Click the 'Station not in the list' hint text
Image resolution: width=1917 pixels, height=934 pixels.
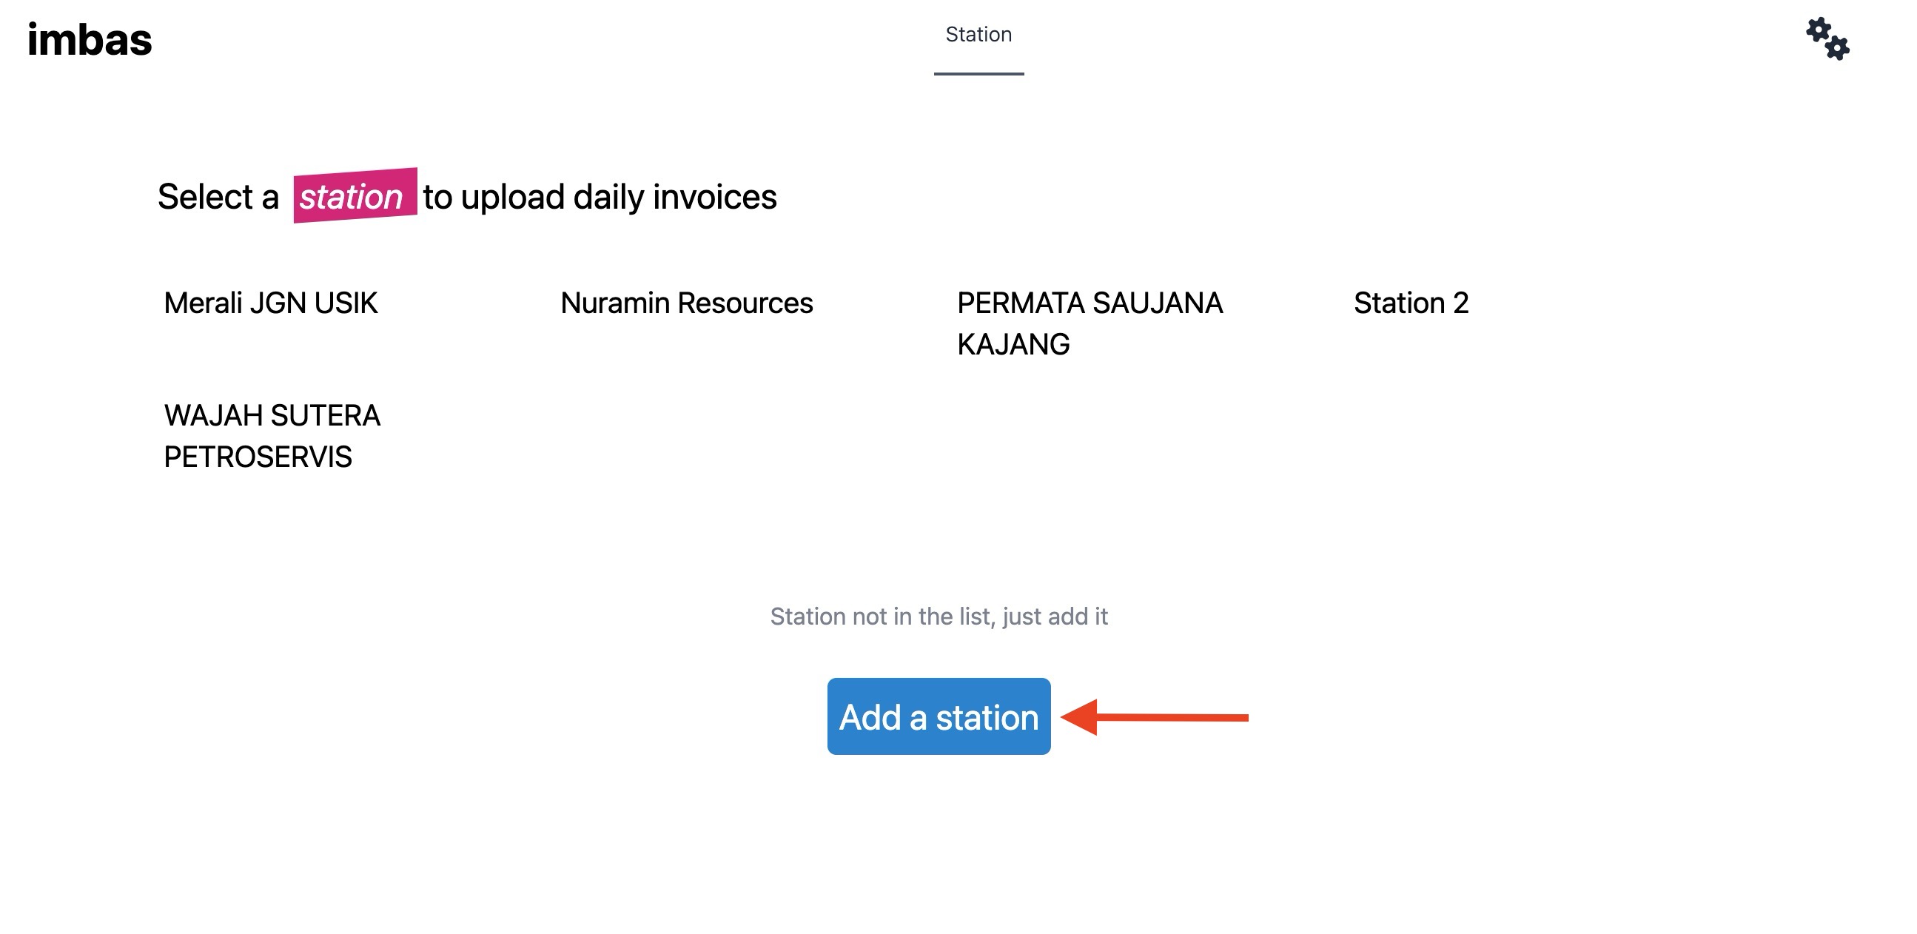939,616
